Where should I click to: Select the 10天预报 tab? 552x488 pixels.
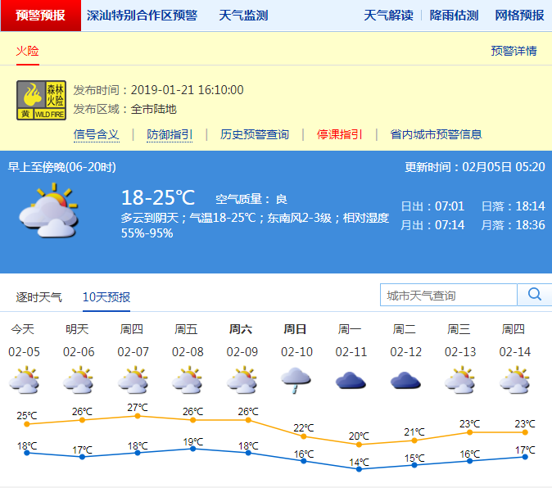click(106, 296)
